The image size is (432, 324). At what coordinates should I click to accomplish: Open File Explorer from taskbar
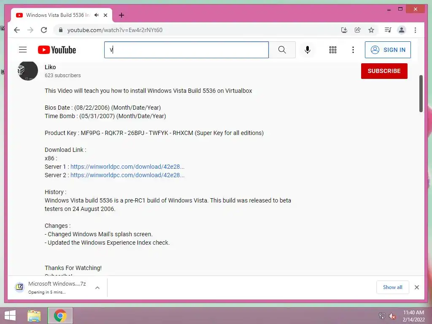coord(34,316)
